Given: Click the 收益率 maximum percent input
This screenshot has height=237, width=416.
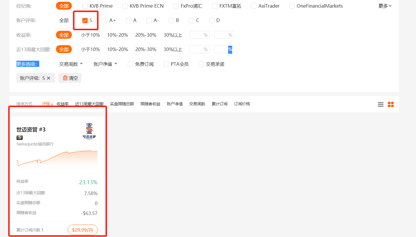Looking at the screenshot, I should [224, 35].
